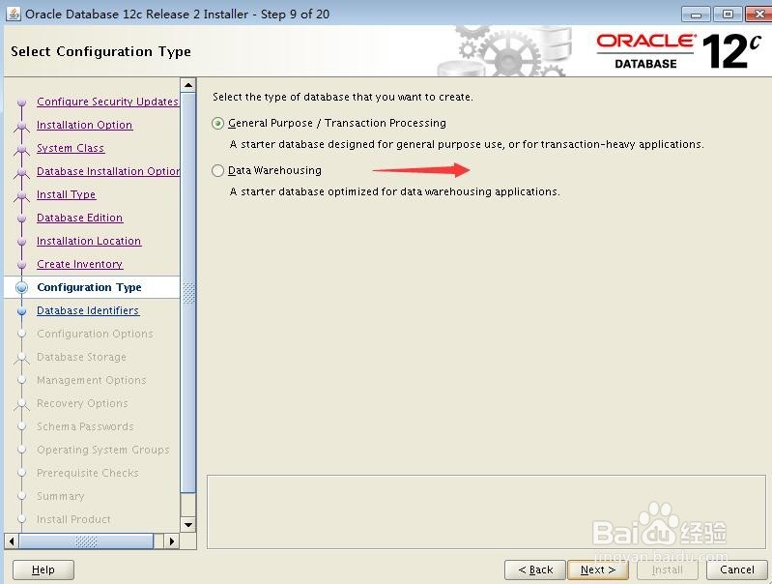Viewport: 772px width, 584px height.
Task: Click the greyed Operating System Groups step
Action: (x=102, y=450)
